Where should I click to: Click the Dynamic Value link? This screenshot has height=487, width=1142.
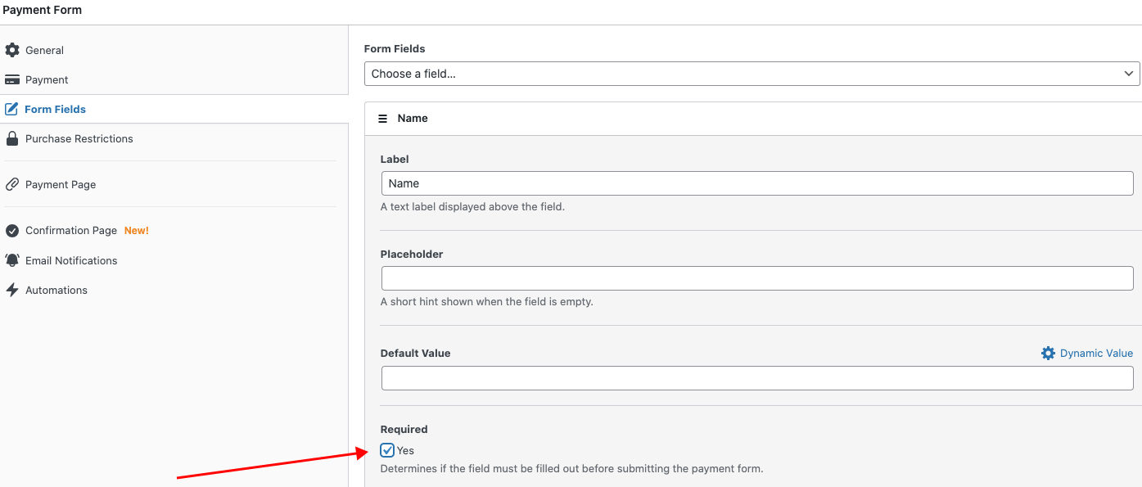1096,353
